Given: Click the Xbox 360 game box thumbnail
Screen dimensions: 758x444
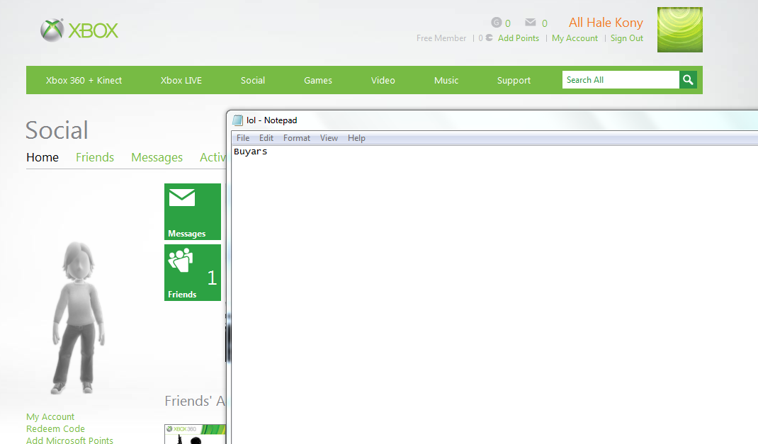Looking at the screenshot, I should pyautogui.click(x=195, y=434).
